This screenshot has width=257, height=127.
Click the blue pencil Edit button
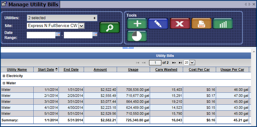(158, 24)
